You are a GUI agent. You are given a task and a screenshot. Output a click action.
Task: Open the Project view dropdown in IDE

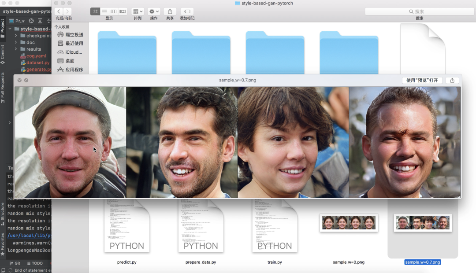tap(17, 21)
